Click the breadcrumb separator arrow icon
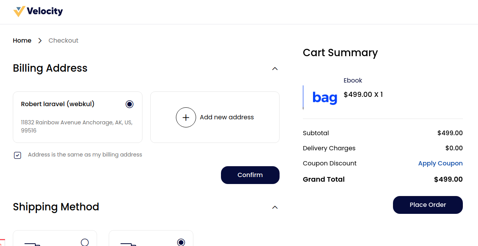The image size is (478, 246). 40,40
